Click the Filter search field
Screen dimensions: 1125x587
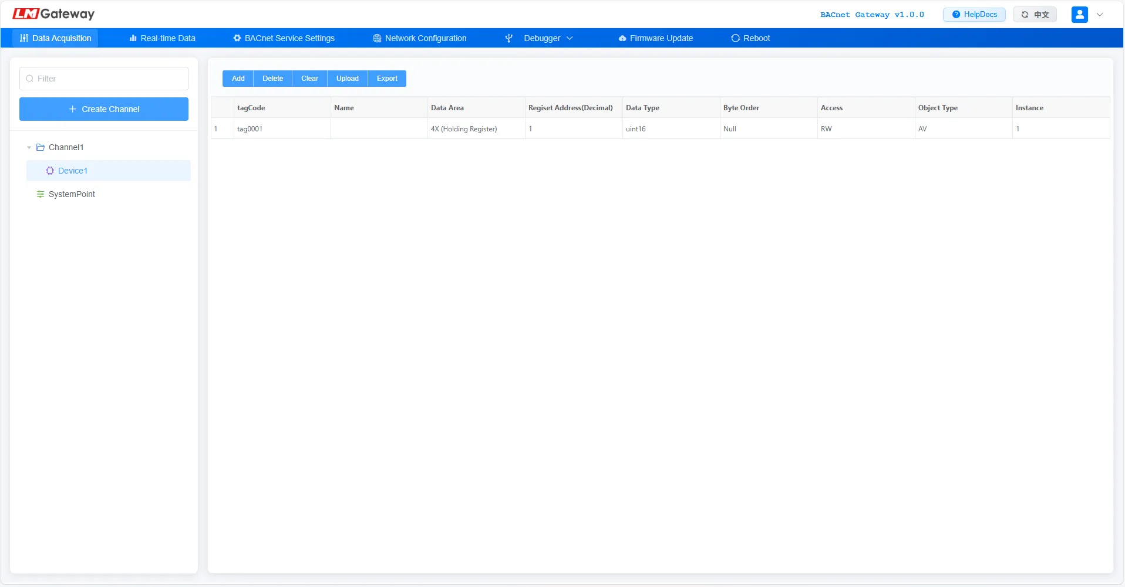pos(104,78)
